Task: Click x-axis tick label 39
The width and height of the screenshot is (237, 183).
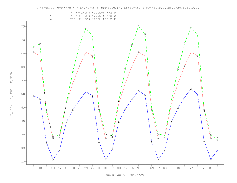Action: (x=119, y=168)
